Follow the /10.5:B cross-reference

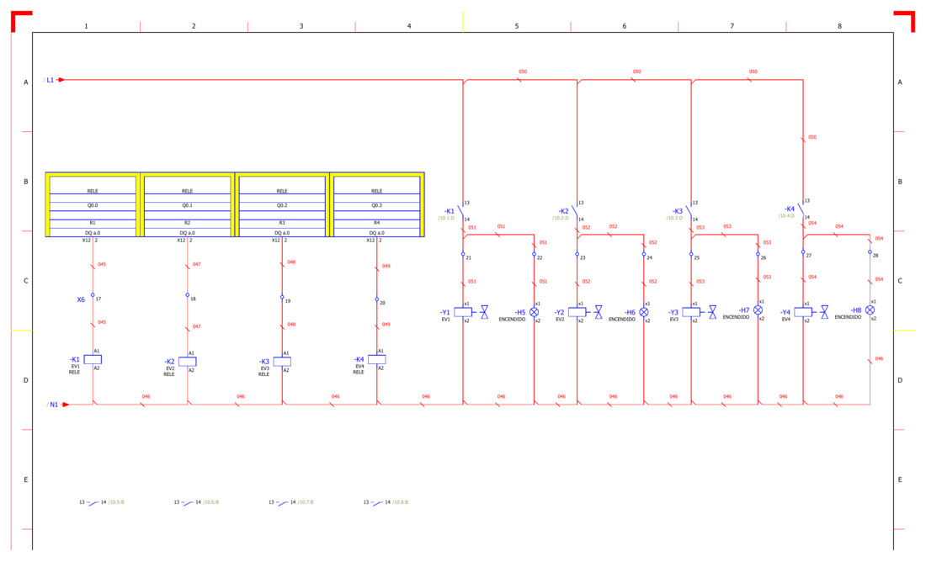pos(116,503)
